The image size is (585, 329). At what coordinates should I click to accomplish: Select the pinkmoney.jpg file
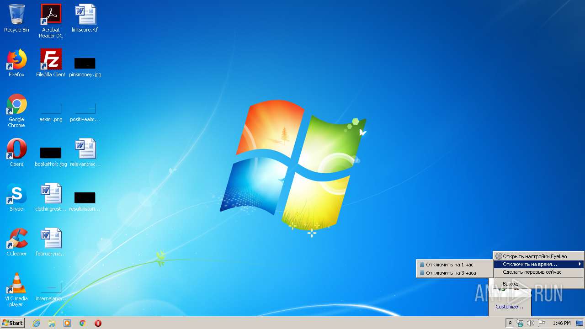tap(85, 67)
